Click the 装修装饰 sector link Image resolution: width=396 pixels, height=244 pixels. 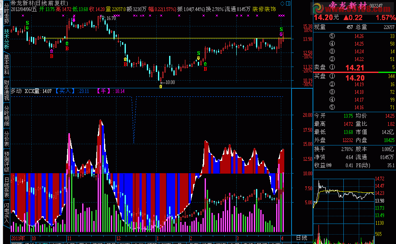click(264, 9)
